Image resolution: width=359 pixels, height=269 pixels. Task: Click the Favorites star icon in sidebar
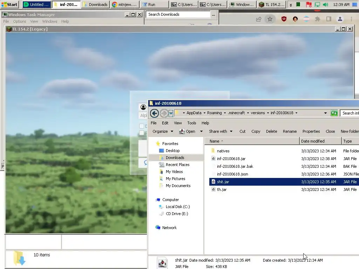point(158,144)
